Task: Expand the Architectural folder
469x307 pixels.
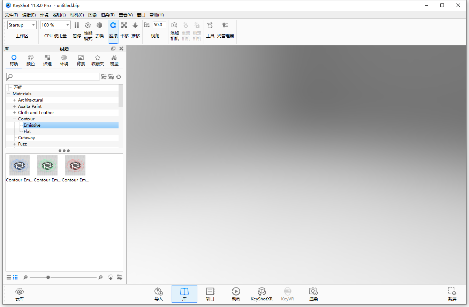Action: point(14,100)
